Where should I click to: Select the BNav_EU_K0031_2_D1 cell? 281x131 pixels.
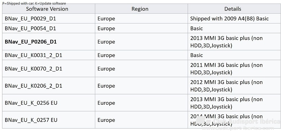click(34, 55)
